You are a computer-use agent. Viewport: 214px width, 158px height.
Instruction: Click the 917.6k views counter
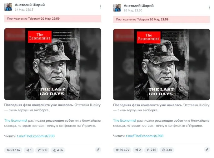(13, 150)
